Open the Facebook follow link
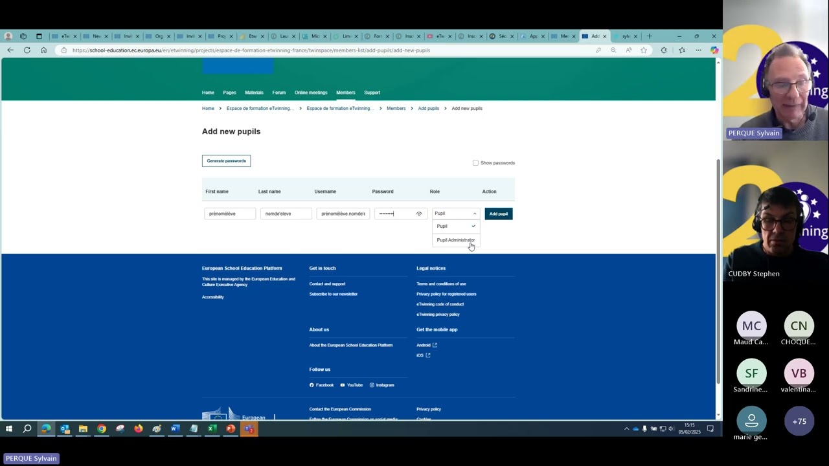The height and width of the screenshot is (466, 829). [321, 385]
